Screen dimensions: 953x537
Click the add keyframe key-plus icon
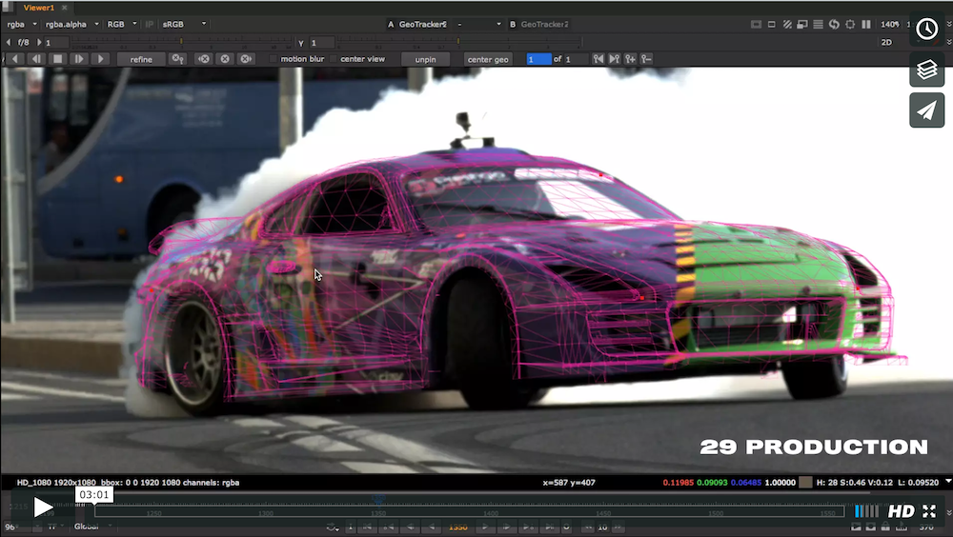pos(630,59)
